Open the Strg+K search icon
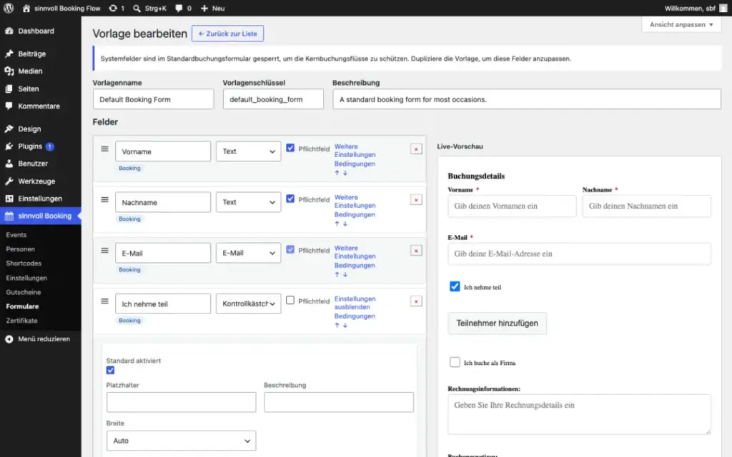This screenshot has height=457, width=732. [x=137, y=9]
